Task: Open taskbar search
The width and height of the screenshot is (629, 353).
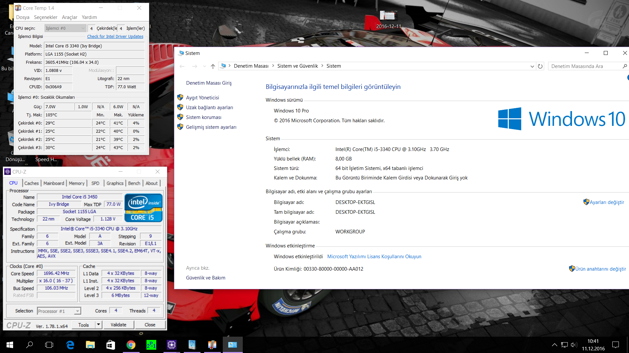Action: click(29, 345)
